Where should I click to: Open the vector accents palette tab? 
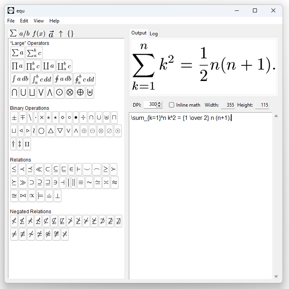51,34
